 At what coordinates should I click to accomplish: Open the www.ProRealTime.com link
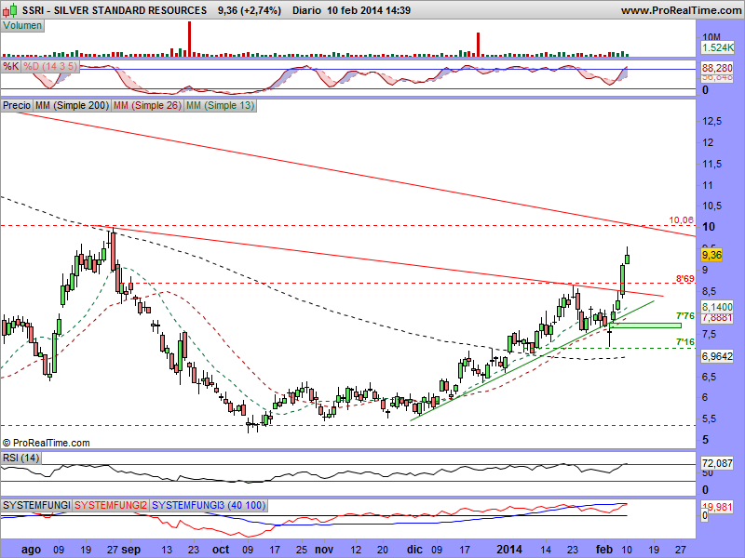pos(681,10)
